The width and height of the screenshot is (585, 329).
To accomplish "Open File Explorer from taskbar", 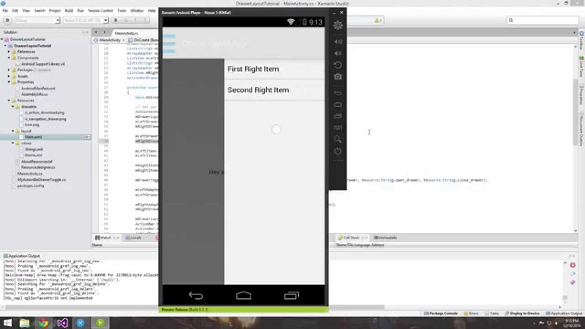I will click(25, 323).
